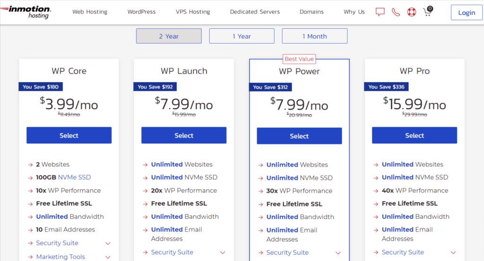Expand Security Suite chevron in WP Launch
Viewport: 484px width, 261px height.
[x=223, y=252]
